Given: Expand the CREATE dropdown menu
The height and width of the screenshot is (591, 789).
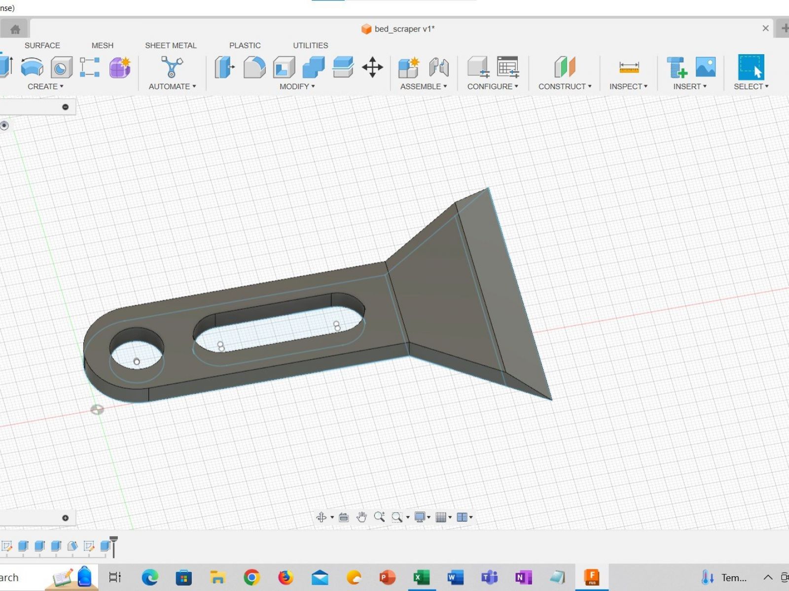Looking at the screenshot, I should pos(45,86).
